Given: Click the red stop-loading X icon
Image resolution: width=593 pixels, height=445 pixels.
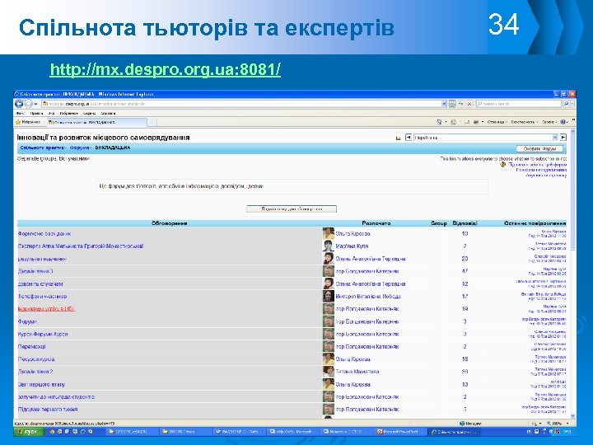Looking at the screenshot, I should (x=469, y=104).
